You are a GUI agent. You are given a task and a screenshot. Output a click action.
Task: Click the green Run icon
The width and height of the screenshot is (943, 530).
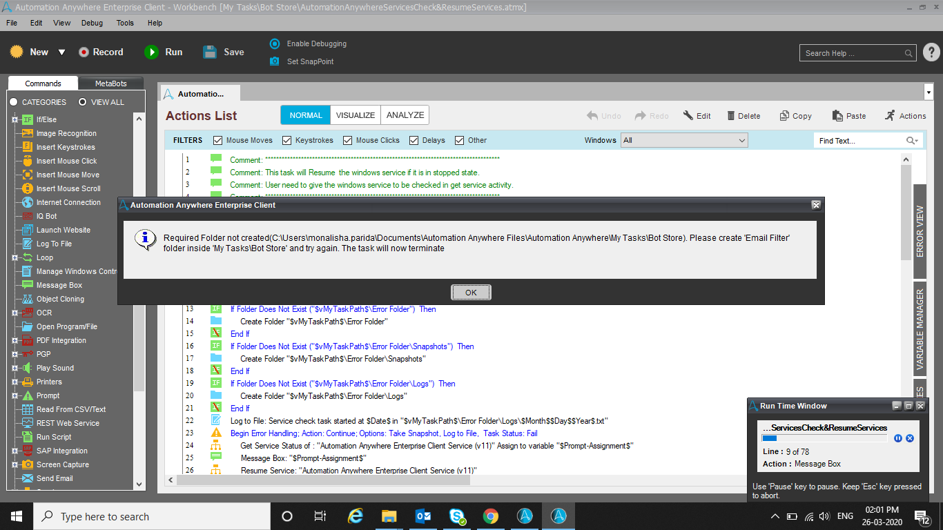tap(151, 52)
